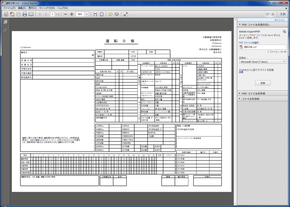Screen dimensions: 290x207
Task: Click the サインイン link
Action: click(280, 20)
